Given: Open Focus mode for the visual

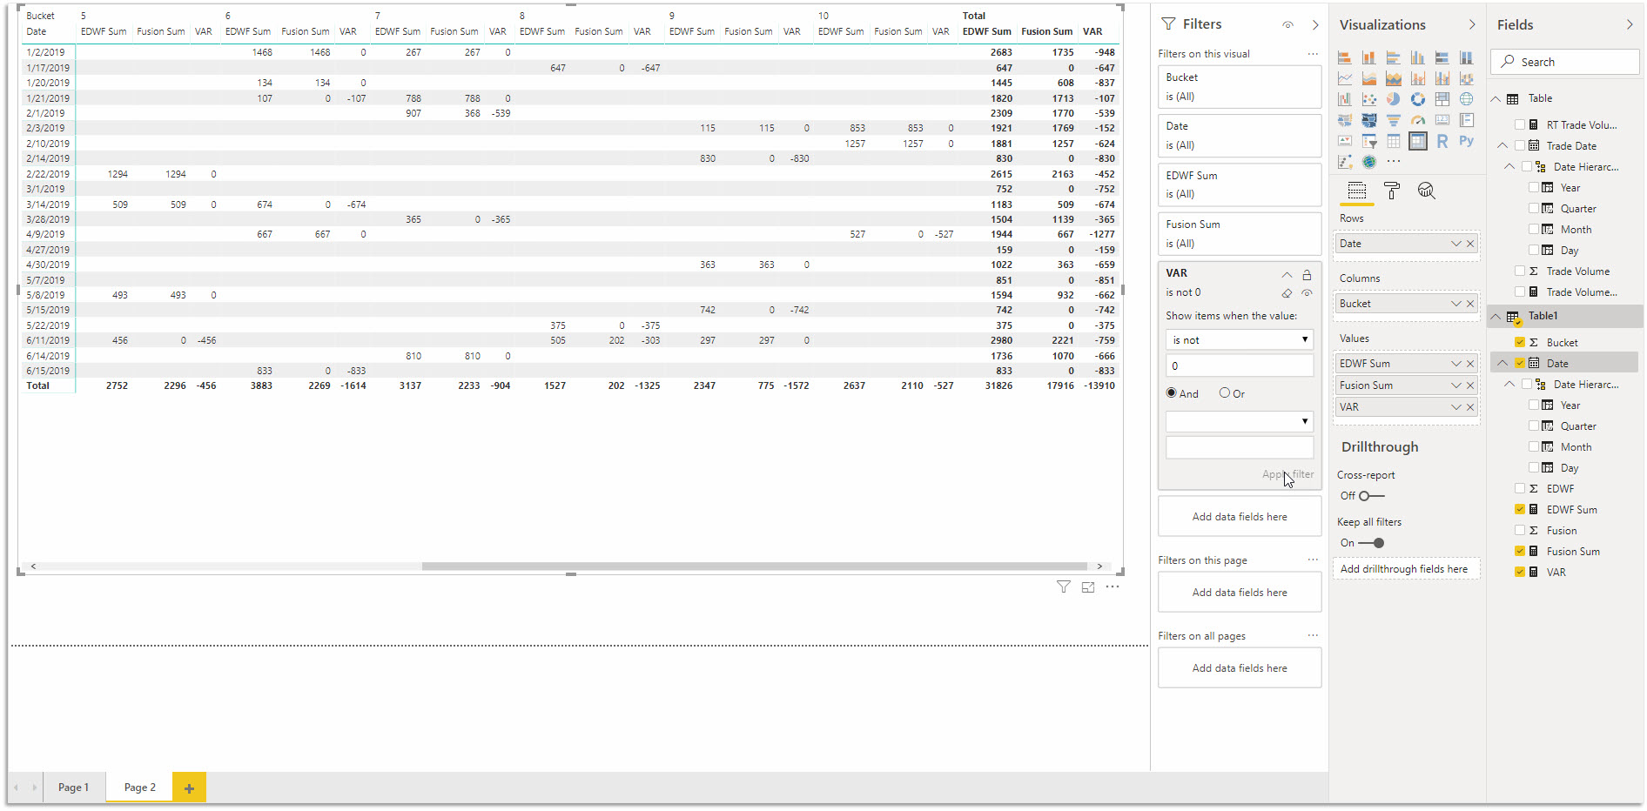Looking at the screenshot, I should coord(1088,587).
